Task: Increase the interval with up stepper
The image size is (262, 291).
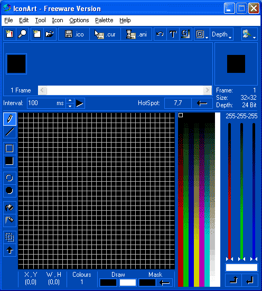Action: (x=70, y=100)
